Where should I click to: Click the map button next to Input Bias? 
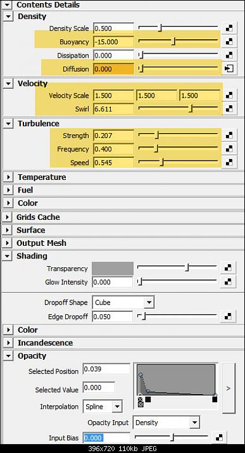click(219, 438)
